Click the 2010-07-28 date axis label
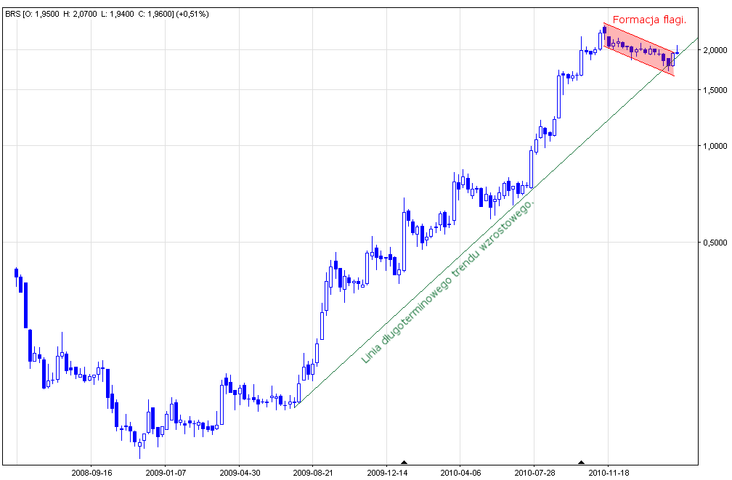 534,472
